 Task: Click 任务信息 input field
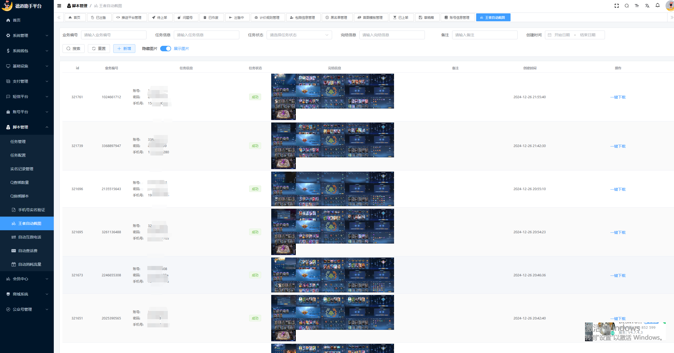207,35
